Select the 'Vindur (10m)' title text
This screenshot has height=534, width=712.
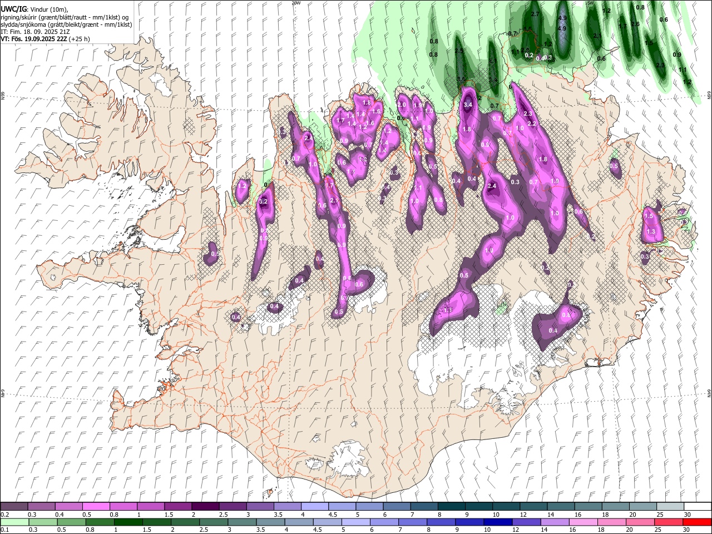(x=49, y=9)
